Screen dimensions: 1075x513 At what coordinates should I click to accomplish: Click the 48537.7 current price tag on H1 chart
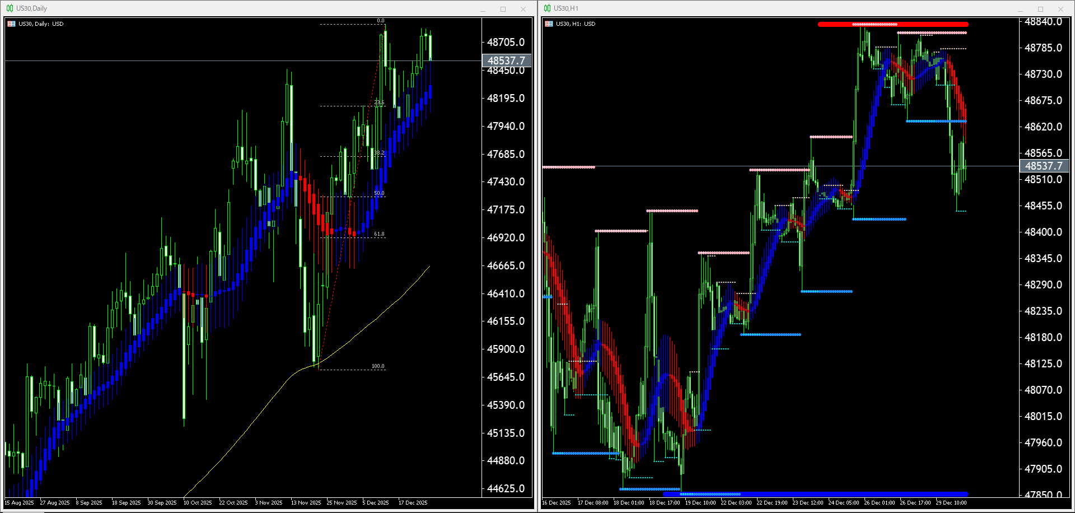(x=1044, y=166)
